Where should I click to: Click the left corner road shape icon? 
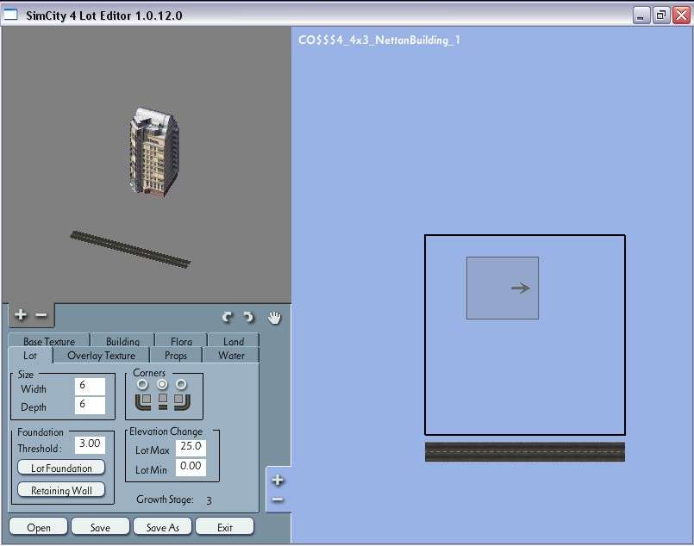pyautogui.click(x=143, y=402)
